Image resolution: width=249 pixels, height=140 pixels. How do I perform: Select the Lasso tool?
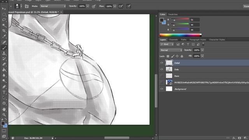(x=4, y=20)
